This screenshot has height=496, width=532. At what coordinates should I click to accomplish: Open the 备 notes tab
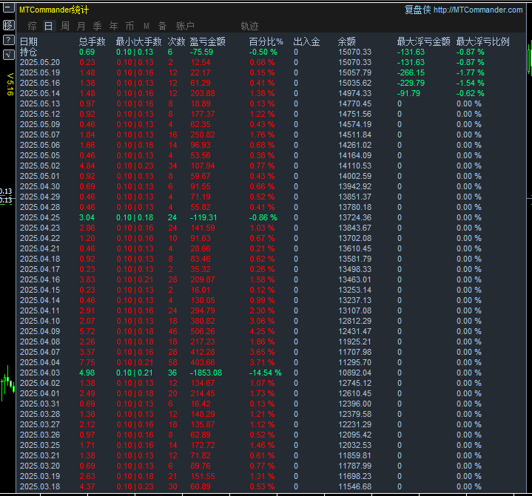tap(163, 26)
